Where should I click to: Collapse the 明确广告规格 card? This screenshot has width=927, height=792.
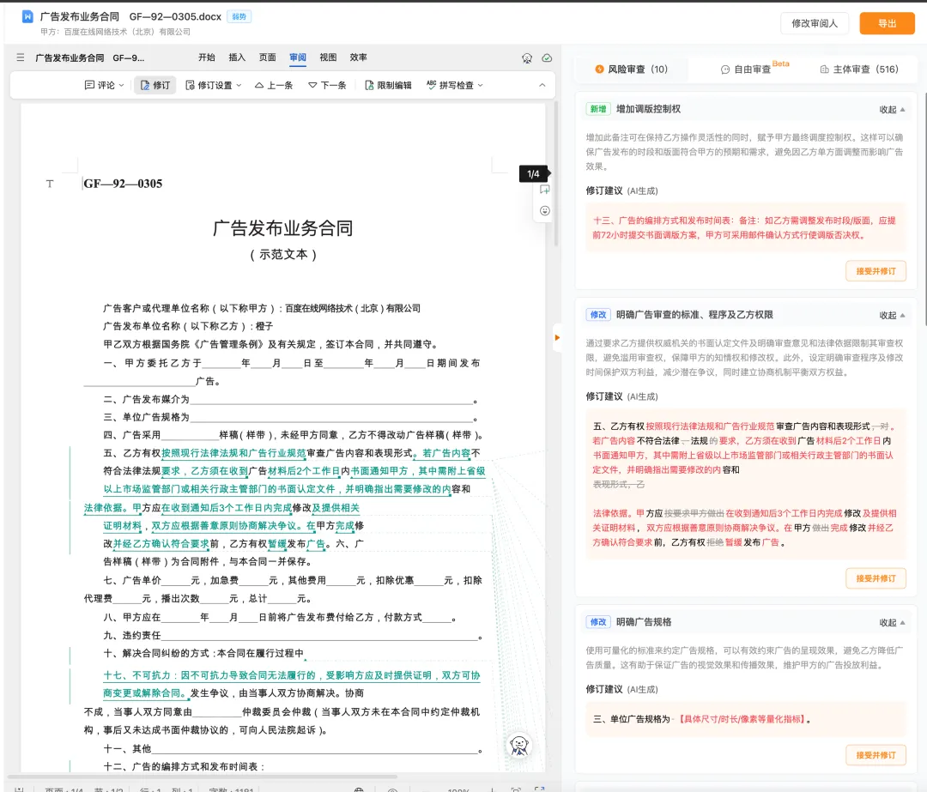pyautogui.click(x=892, y=622)
